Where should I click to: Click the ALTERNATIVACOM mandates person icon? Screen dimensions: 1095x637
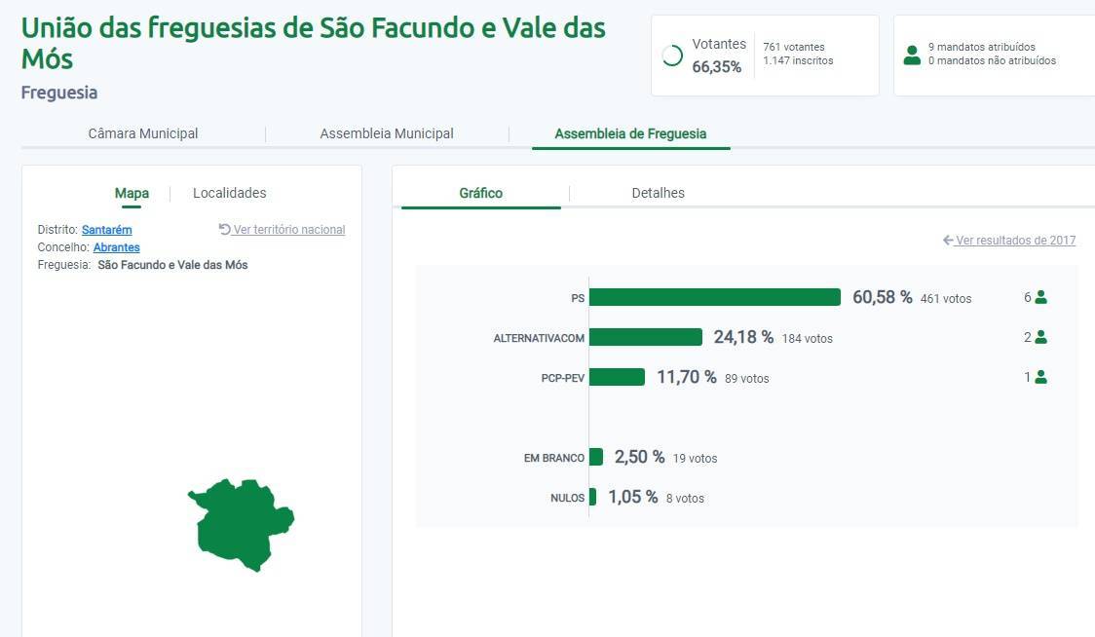1040,337
